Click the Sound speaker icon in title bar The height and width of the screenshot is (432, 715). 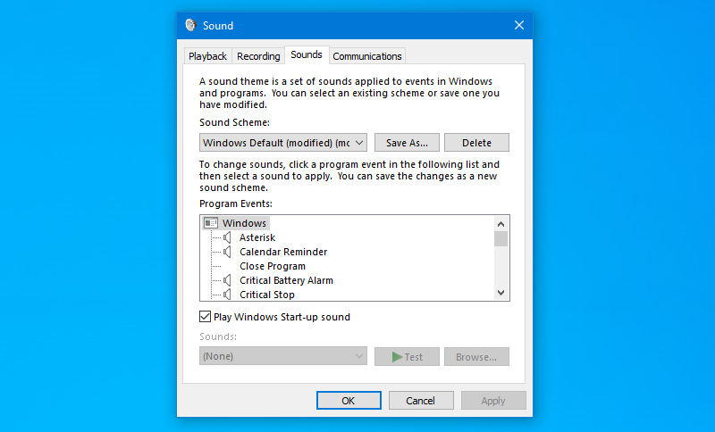pyautogui.click(x=190, y=25)
